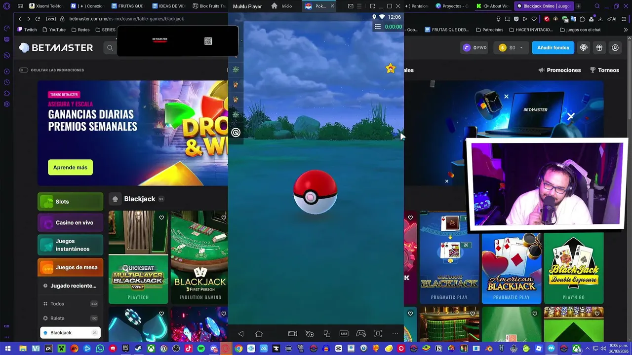Open the live support headset icon
Screen dimensions: 632x355
pos(584,48)
